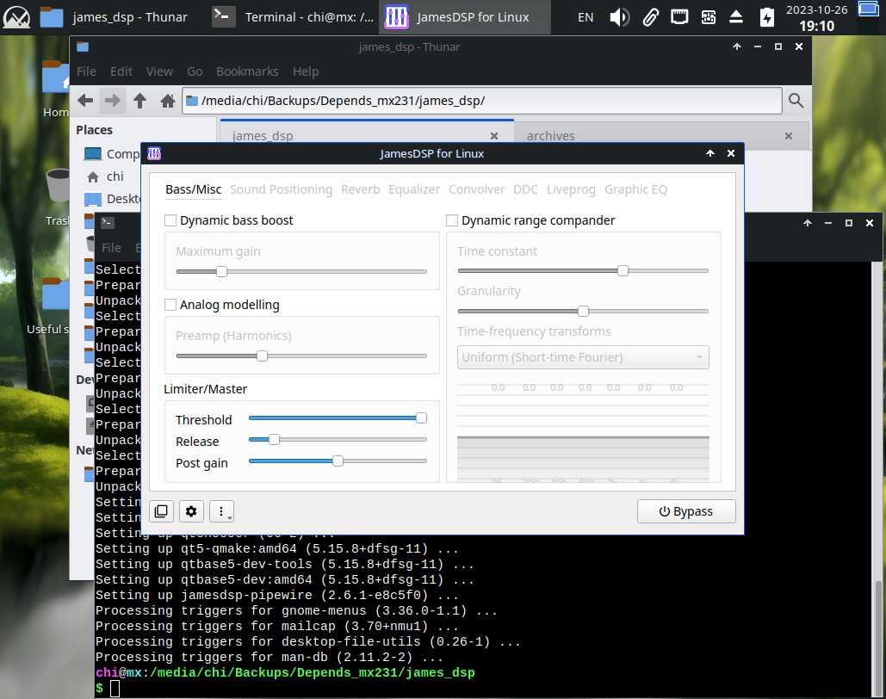Open JamesDSP settings gear icon
This screenshot has height=699, width=886.
191,511
